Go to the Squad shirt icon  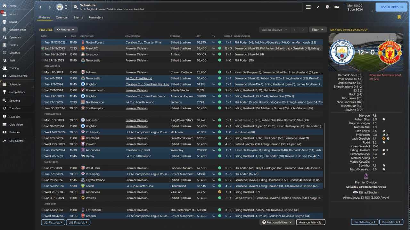(x=5, y=22)
